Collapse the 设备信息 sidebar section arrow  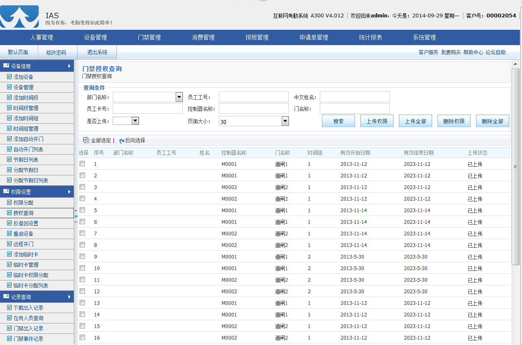(x=69, y=66)
